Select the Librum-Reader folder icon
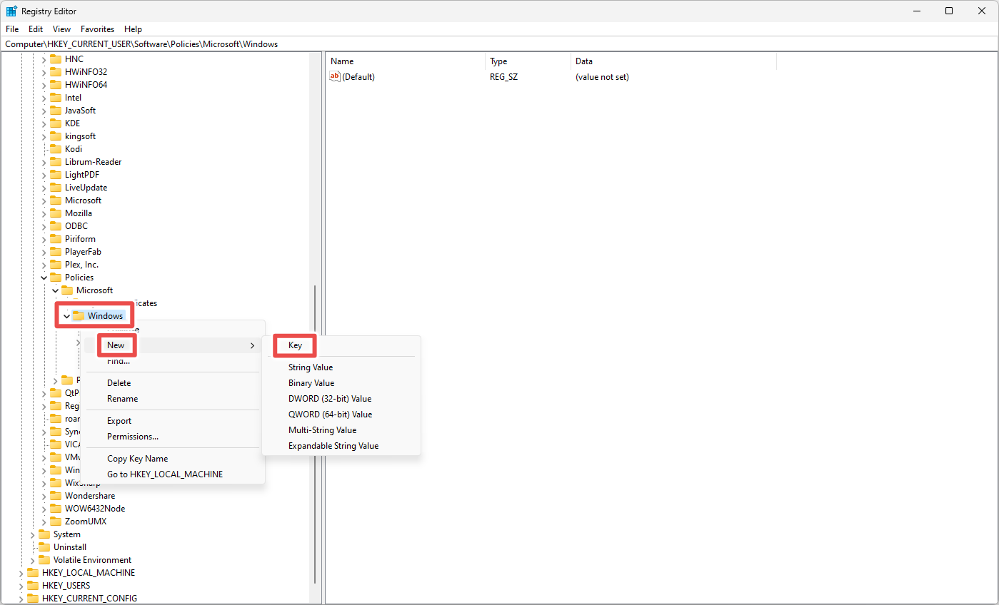999x605 pixels. pos(56,162)
